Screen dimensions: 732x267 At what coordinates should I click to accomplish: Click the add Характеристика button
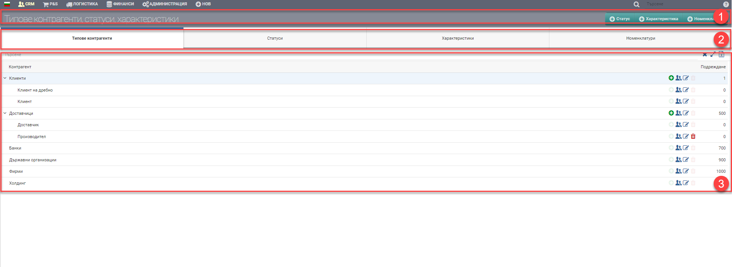pos(658,19)
